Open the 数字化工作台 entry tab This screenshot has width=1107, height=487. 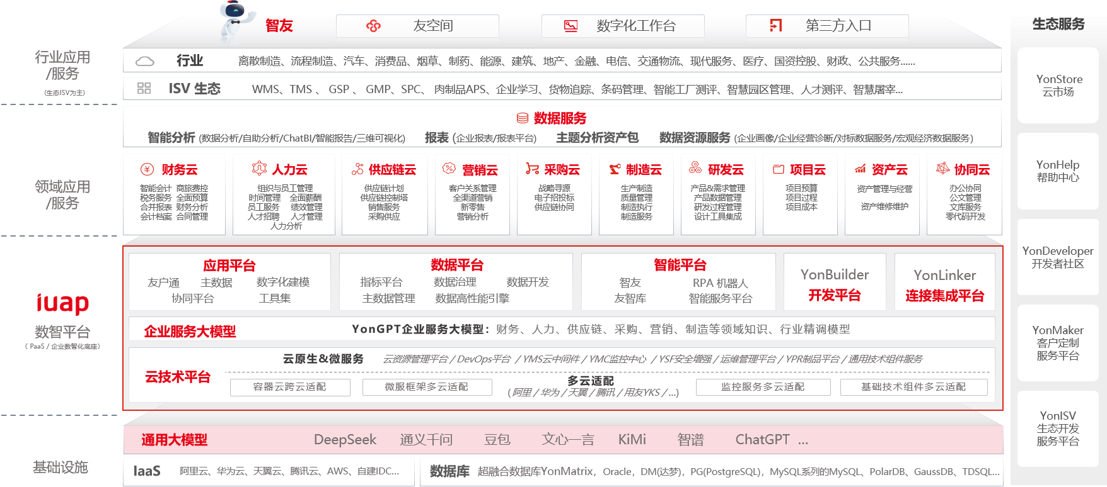tap(623, 26)
